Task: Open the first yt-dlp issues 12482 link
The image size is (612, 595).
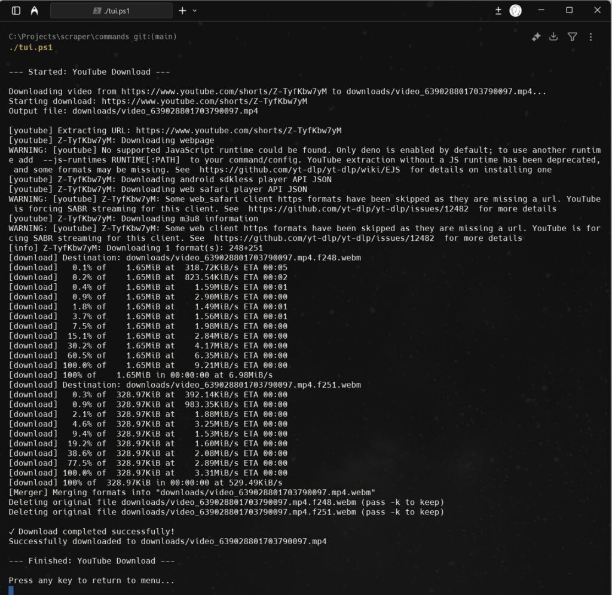Action: coord(360,209)
